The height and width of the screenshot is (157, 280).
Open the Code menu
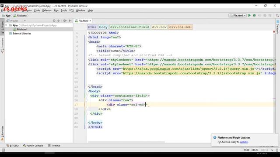click(x=37, y=10)
